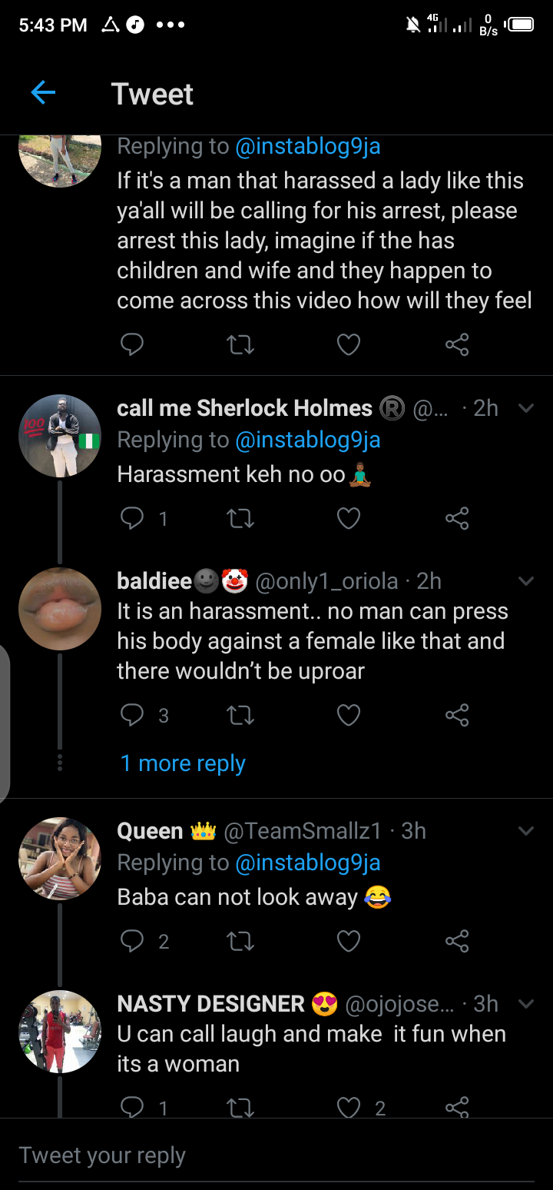View Queen's profile avatar

point(60,858)
